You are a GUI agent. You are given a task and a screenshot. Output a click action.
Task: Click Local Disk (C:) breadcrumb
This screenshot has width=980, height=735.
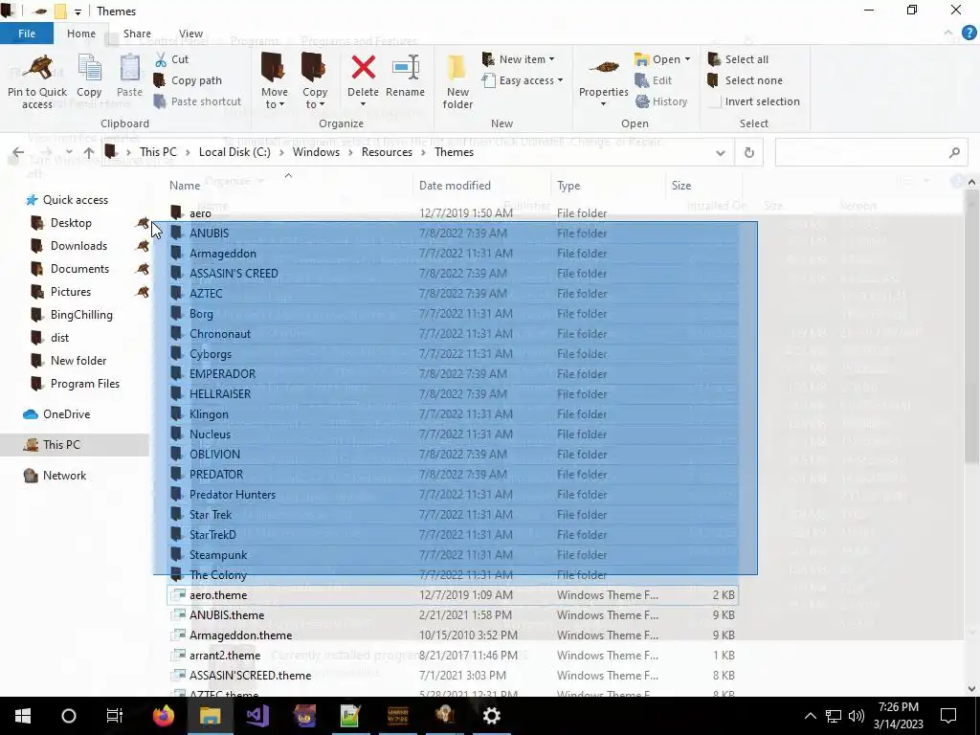coord(234,152)
